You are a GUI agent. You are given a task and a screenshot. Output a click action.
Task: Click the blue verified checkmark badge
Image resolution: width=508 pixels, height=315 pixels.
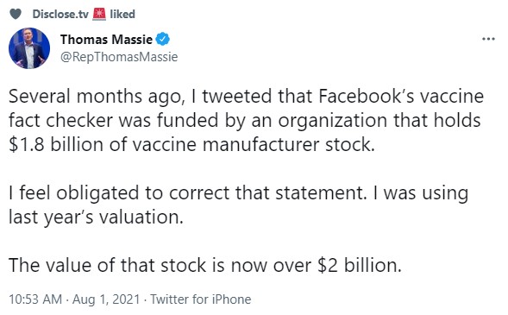(163, 40)
